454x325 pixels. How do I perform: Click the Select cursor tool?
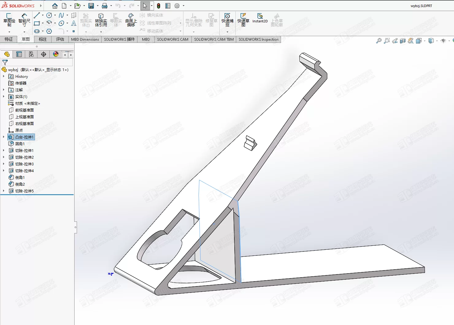coord(145,6)
